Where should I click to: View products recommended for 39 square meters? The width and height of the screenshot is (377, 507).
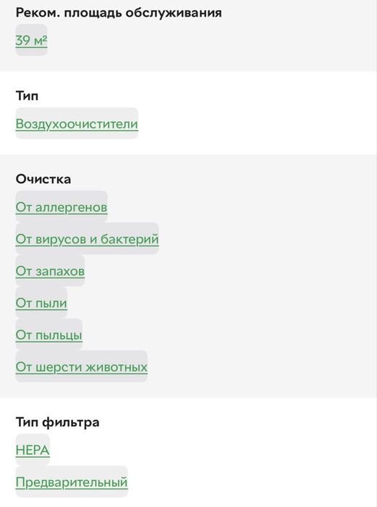(x=31, y=41)
